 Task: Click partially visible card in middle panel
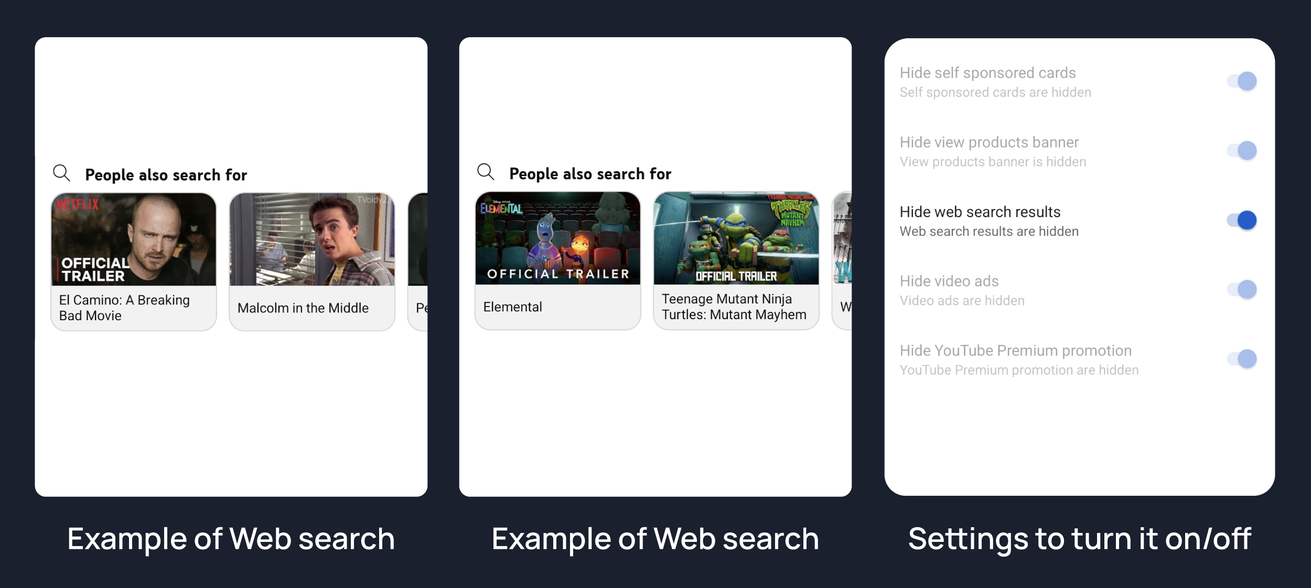[842, 261]
